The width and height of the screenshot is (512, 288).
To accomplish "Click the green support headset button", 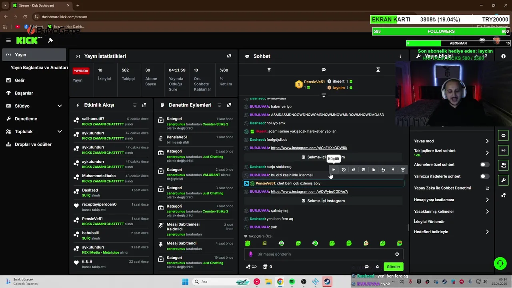I will coord(500,263).
